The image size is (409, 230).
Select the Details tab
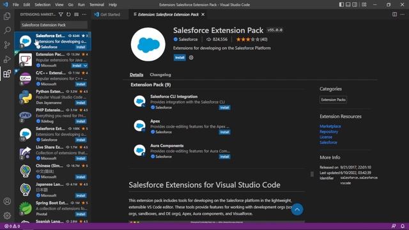point(136,75)
